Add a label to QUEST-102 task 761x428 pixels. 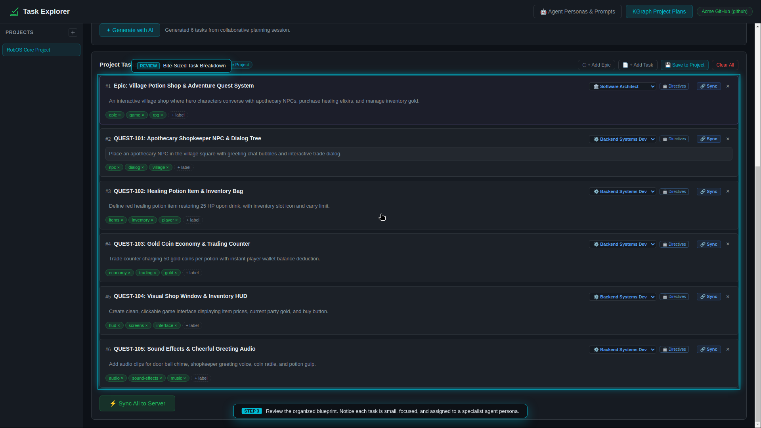(x=193, y=220)
